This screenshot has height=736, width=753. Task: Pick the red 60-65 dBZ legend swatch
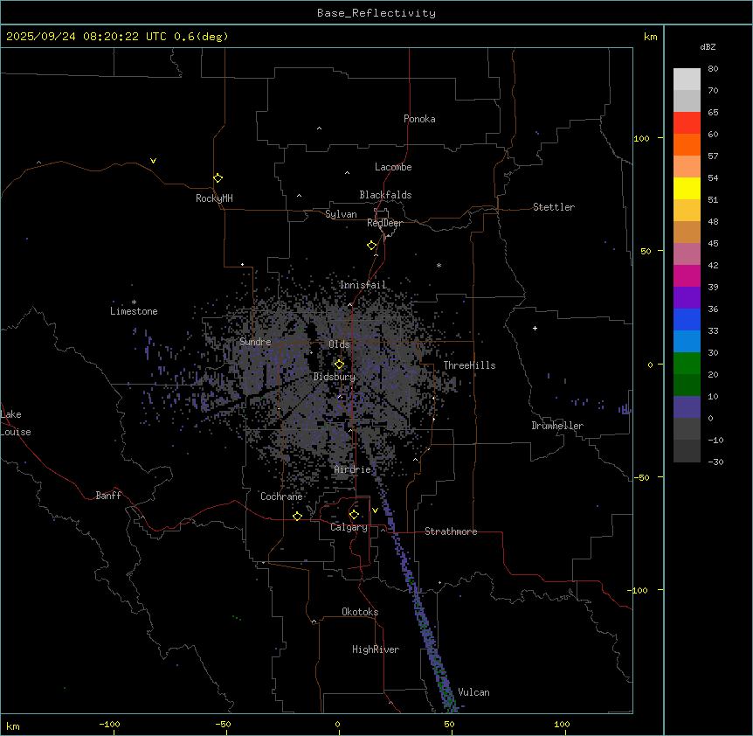coord(687,123)
